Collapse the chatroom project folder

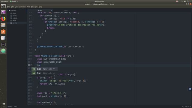[x=8, y=10]
